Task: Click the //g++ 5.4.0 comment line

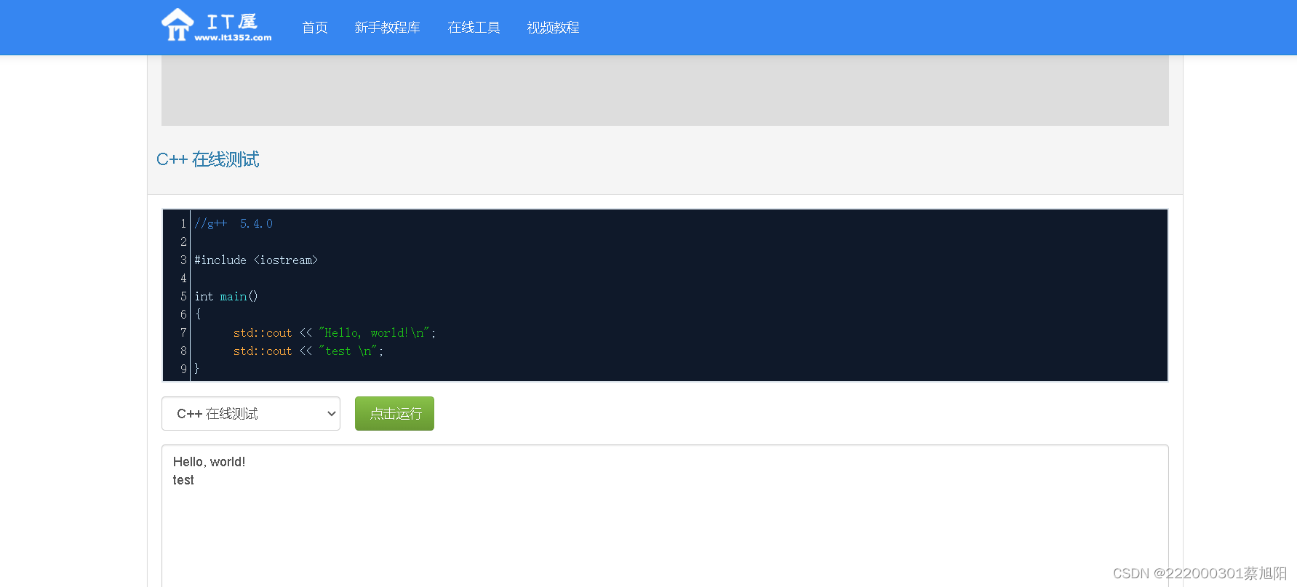Action: pos(234,223)
